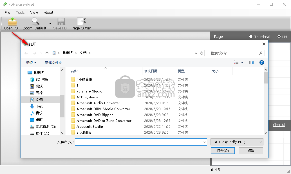This screenshot has height=174, width=291.
Task: Click the Open PDF toolbar icon
Action: point(12,21)
